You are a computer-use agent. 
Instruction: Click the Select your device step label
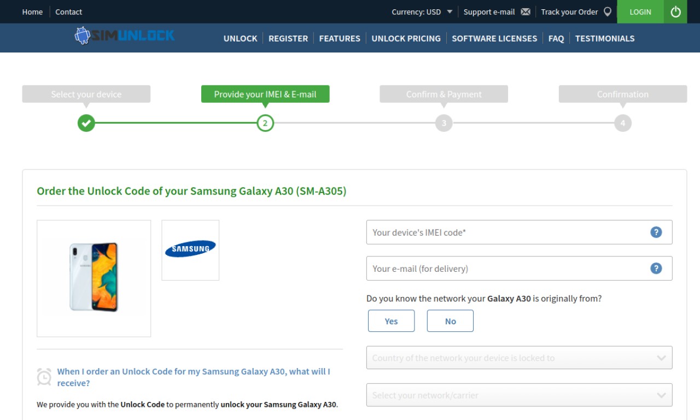[86, 94]
